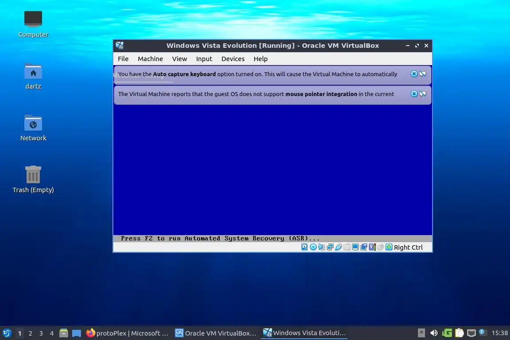
Task: Click the wired network tray icon
Action: [471, 333]
